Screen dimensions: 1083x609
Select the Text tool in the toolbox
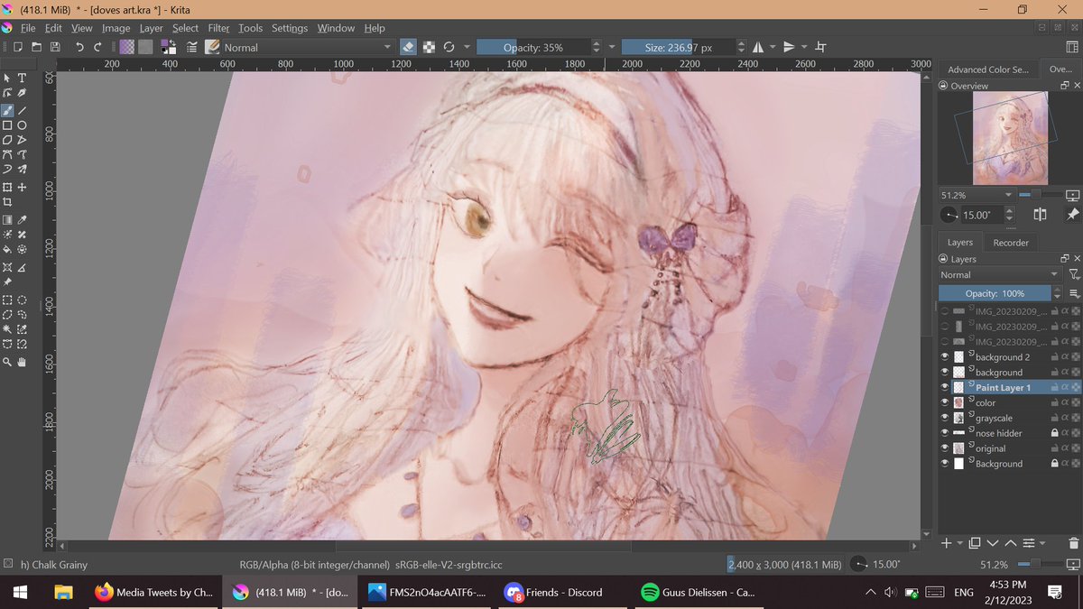22,78
